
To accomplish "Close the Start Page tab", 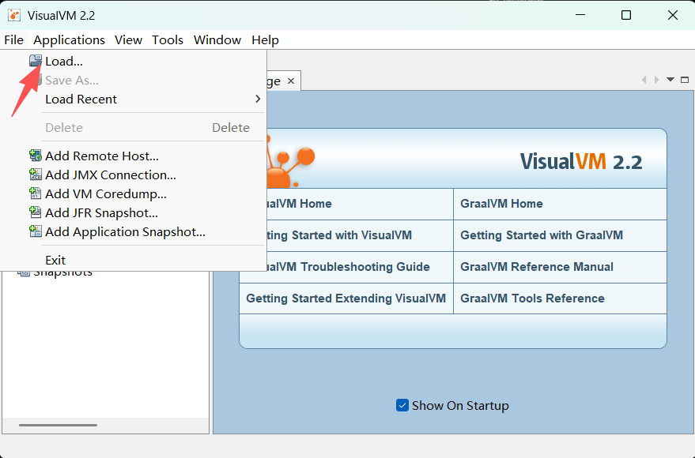I will point(291,81).
